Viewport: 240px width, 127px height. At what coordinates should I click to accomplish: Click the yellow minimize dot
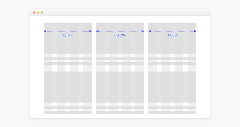coord(38,13)
